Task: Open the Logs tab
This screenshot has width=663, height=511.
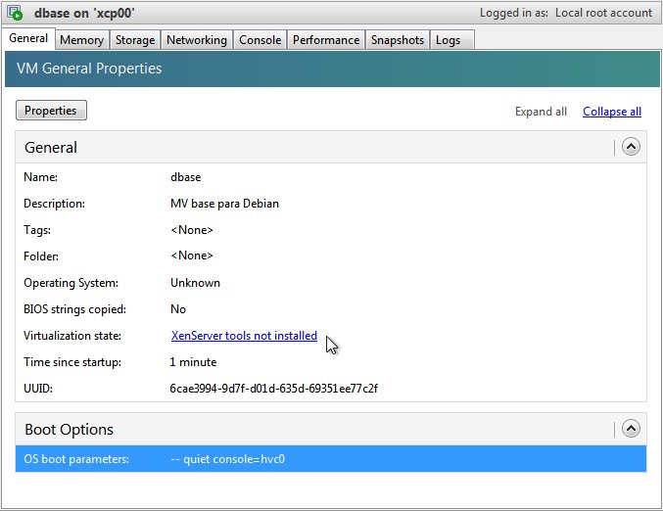Action: point(451,40)
